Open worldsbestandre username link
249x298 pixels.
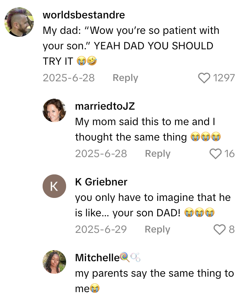[84, 15]
